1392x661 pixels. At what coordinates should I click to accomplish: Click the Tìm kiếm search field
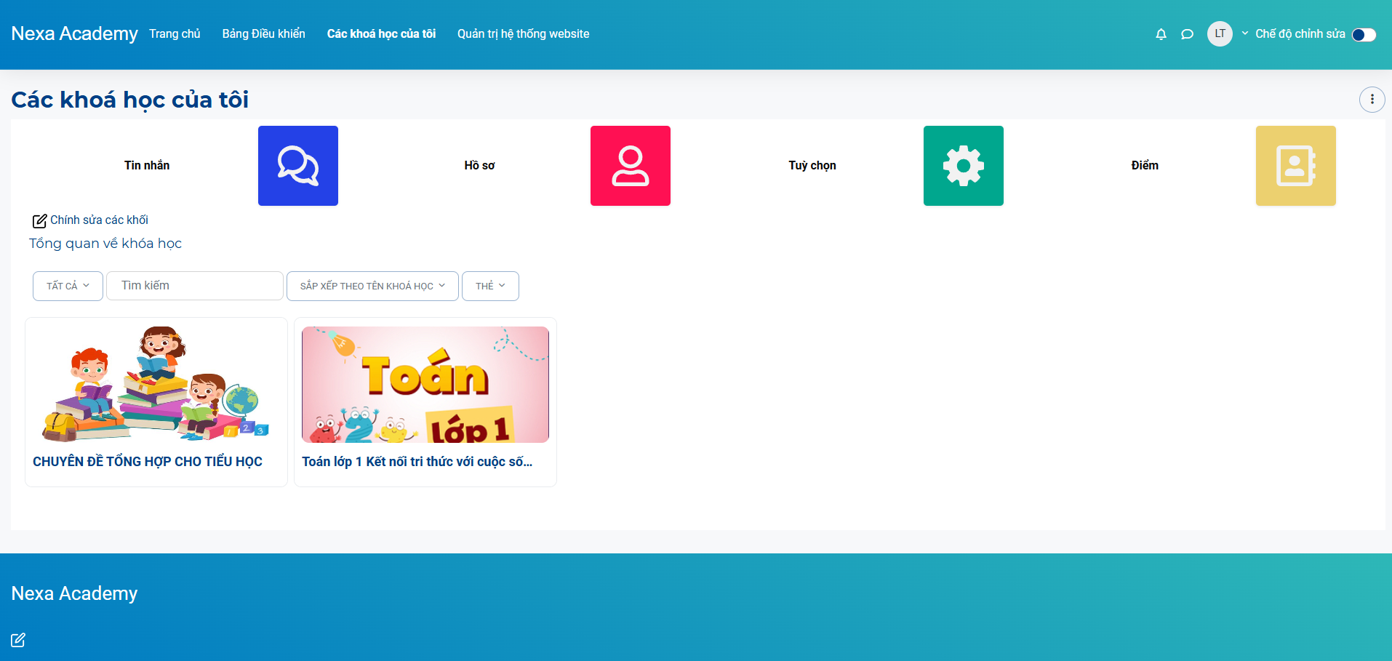194,286
